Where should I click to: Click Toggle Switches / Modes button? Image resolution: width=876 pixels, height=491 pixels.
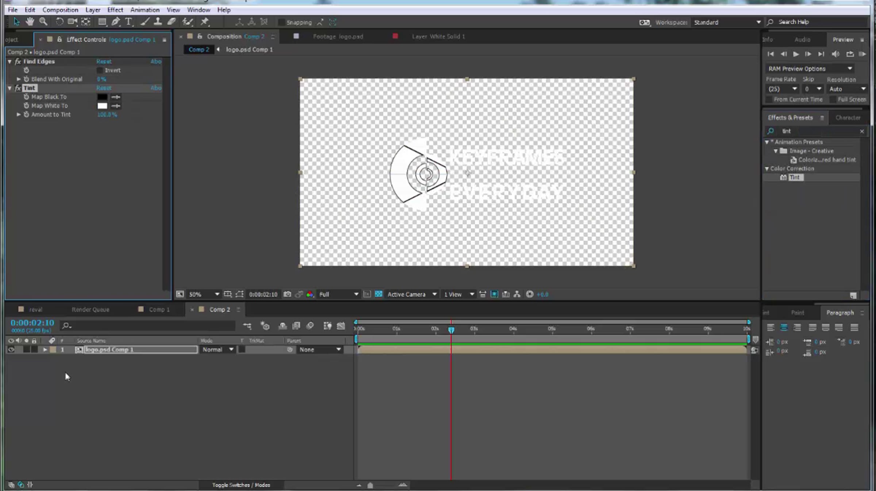click(241, 485)
